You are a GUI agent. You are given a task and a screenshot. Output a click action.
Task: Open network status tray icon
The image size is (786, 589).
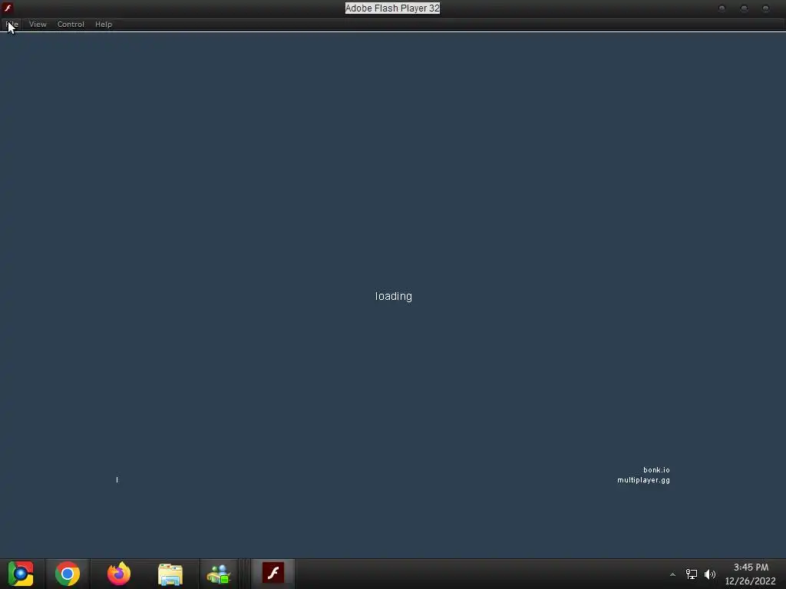[x=692, y=574]
